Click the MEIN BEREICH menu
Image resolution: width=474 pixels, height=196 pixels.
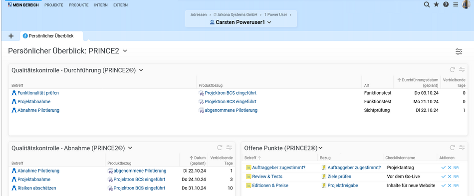click(23, 5)
